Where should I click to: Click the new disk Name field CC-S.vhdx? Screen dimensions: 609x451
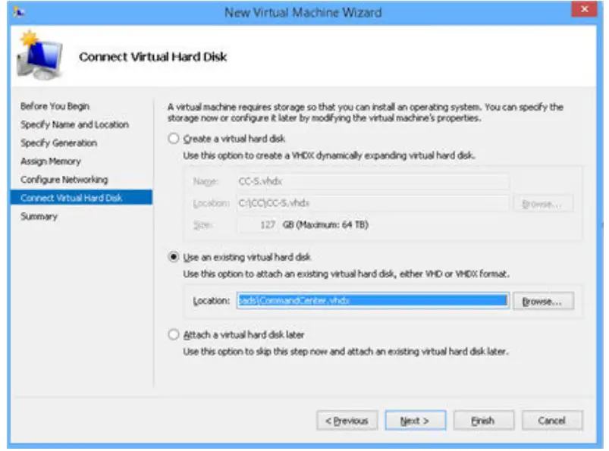(372, 182)
